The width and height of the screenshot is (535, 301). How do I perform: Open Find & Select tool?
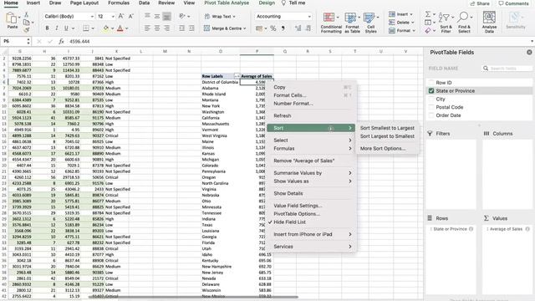click(464, 23)
